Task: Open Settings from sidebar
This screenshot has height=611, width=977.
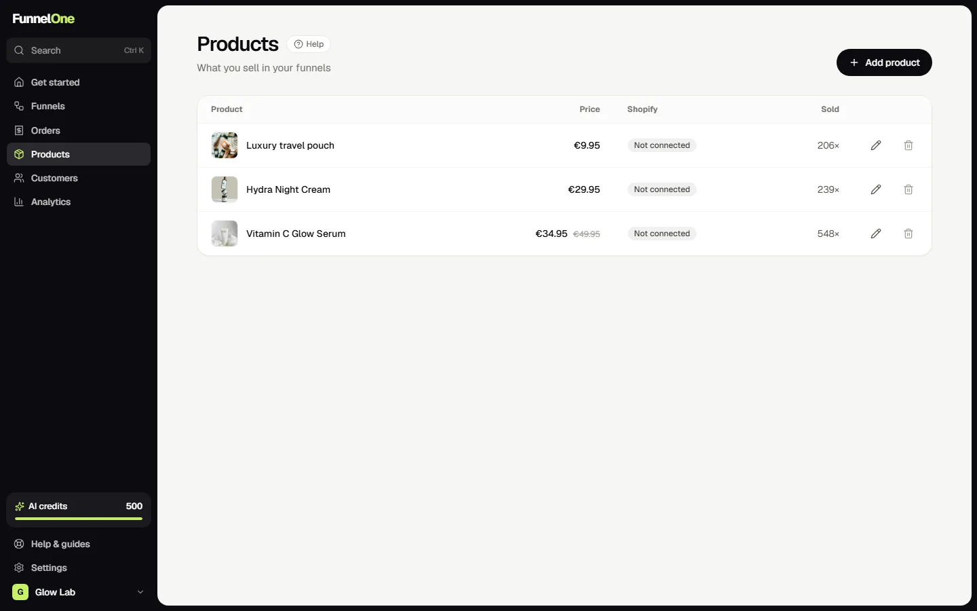Action: (79, 568)
